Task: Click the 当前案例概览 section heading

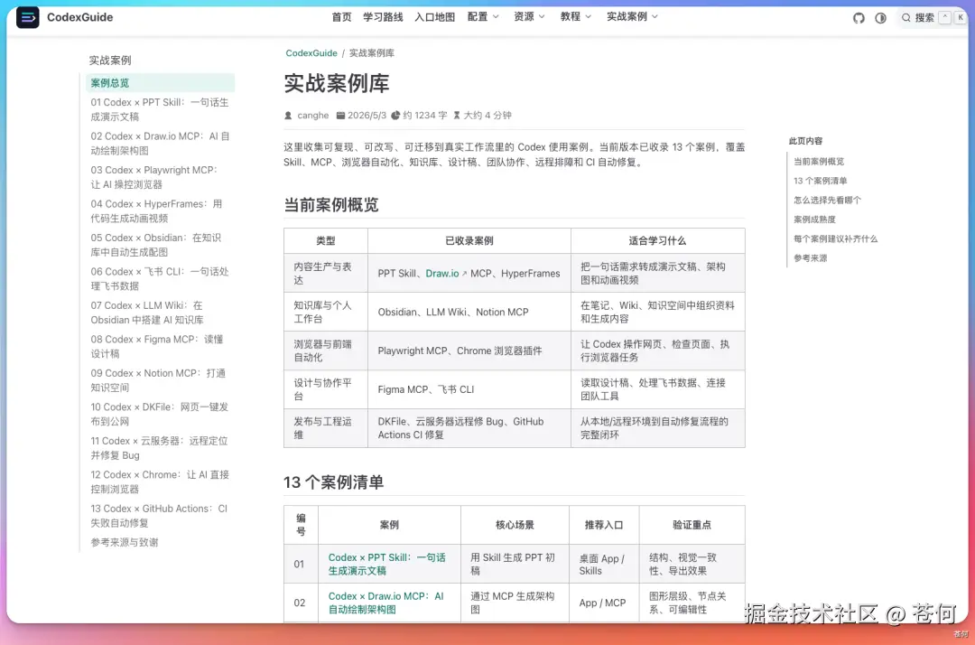Action: coord(330,205)
